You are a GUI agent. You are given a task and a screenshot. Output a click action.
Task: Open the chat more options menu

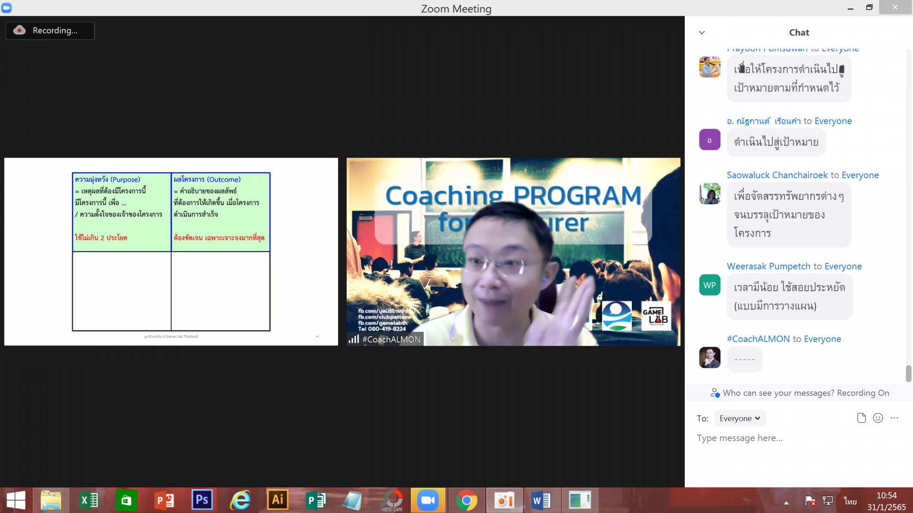[x=894, y=418]
